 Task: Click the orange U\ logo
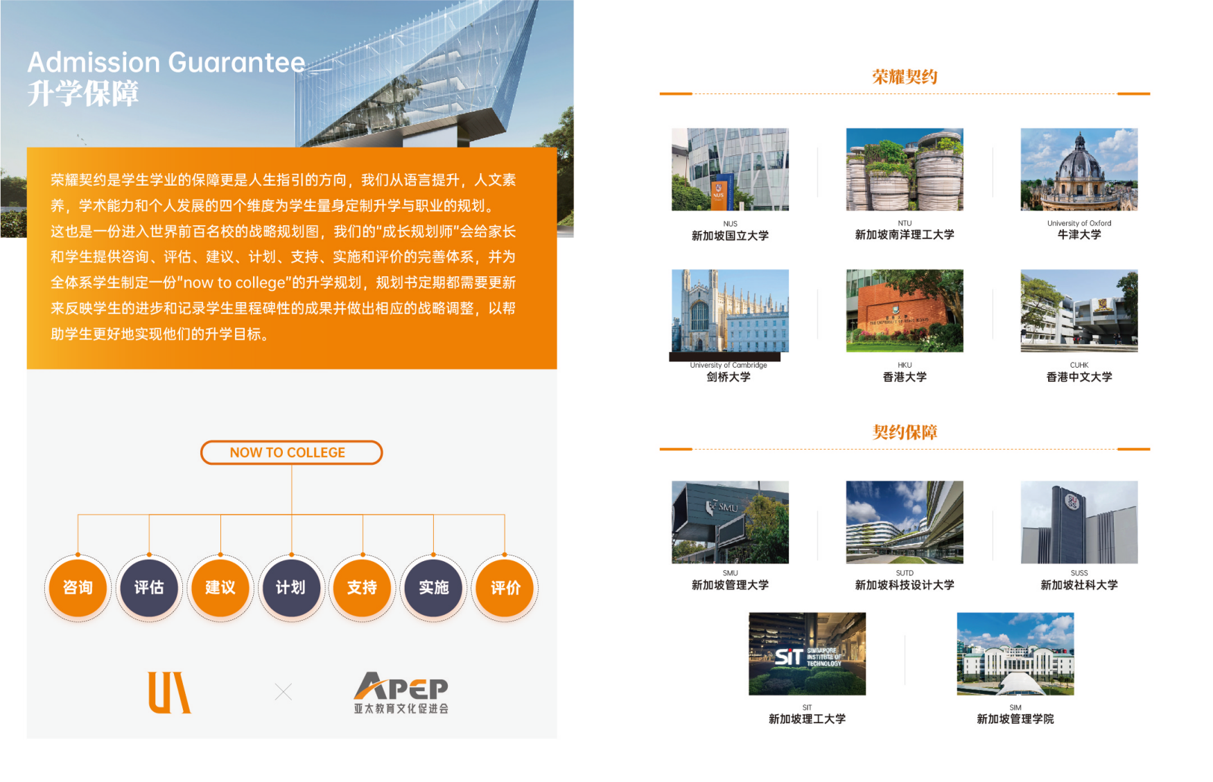169,692
